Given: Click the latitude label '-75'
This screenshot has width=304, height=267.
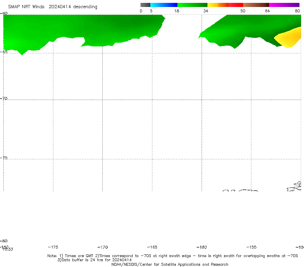Looking at the screenshot, I should coord(4,158).
